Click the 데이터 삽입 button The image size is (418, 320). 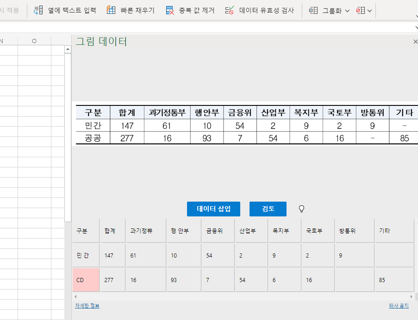pos(213,209)
